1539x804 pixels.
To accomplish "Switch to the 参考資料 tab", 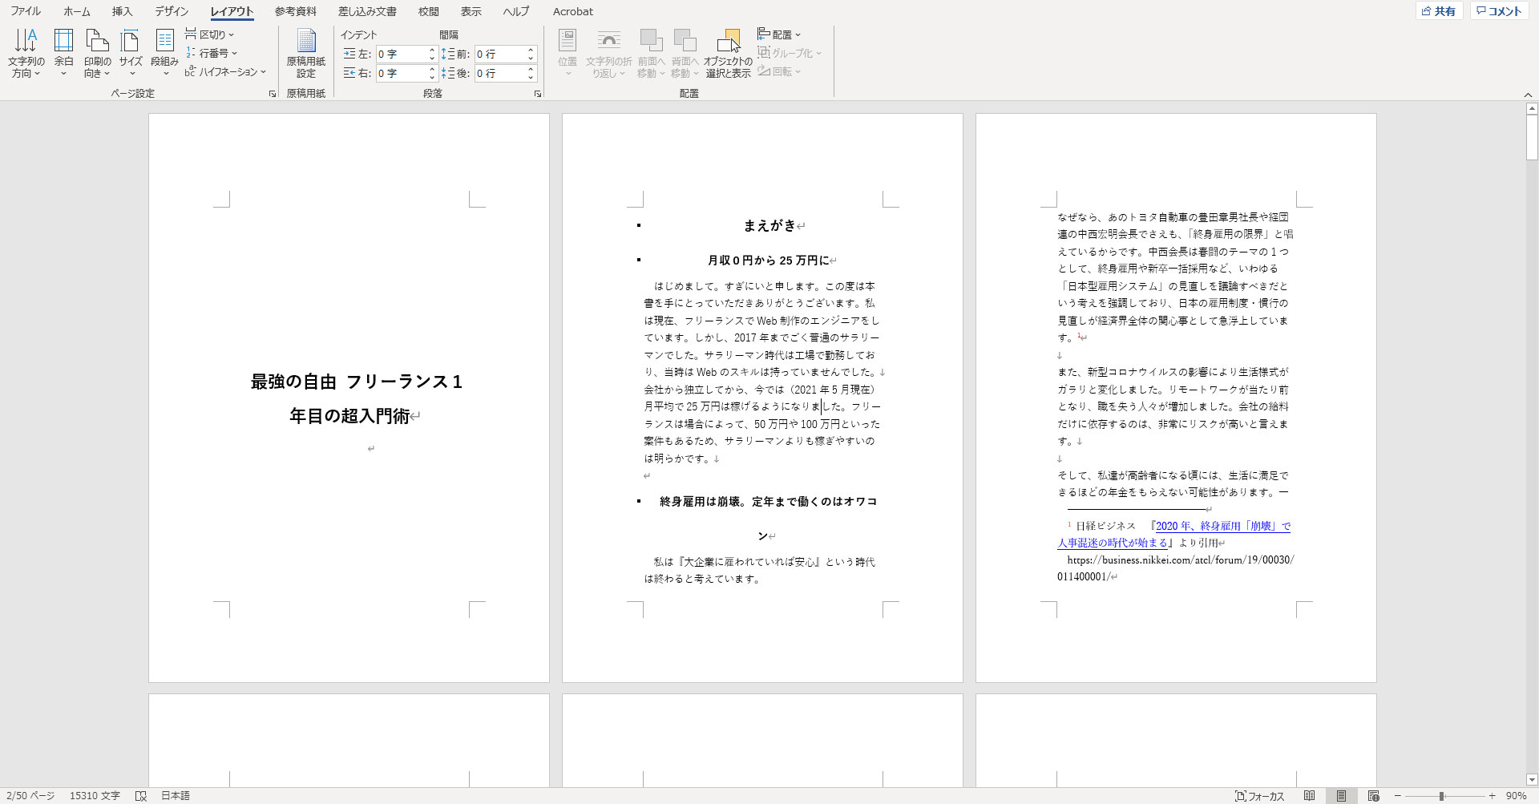I will coord(295,11).
